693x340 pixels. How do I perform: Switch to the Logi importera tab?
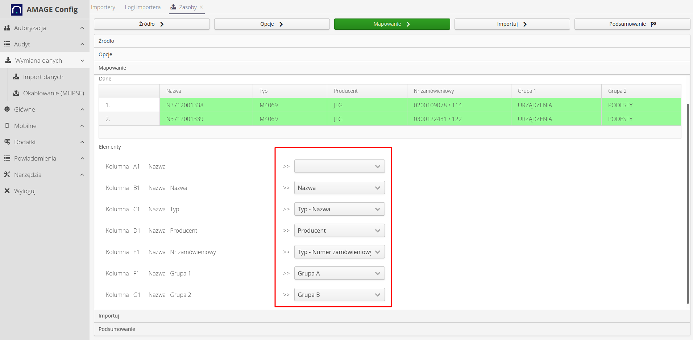click(142, 7)
